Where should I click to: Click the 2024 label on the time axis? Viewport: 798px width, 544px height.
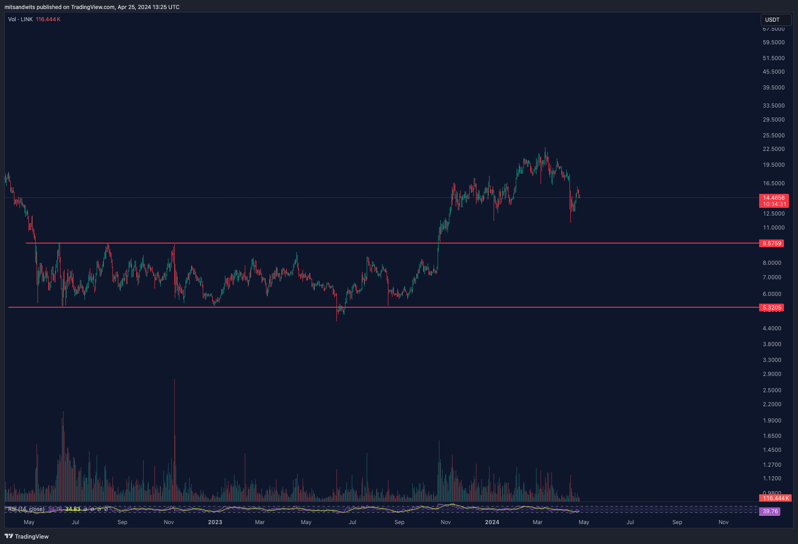click(492, 522)
